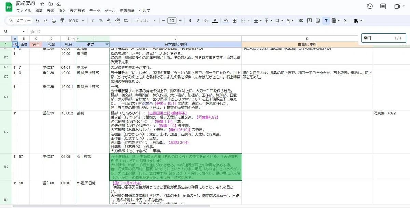Open the fill color picker
The image size is (410, 208).
coord(225,21)
